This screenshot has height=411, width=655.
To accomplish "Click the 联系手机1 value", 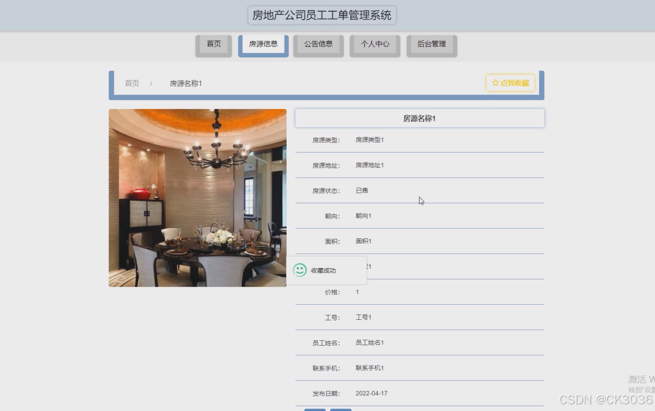I will [369, 368].
